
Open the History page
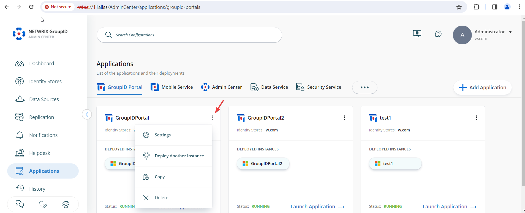[x=37, y=189]
